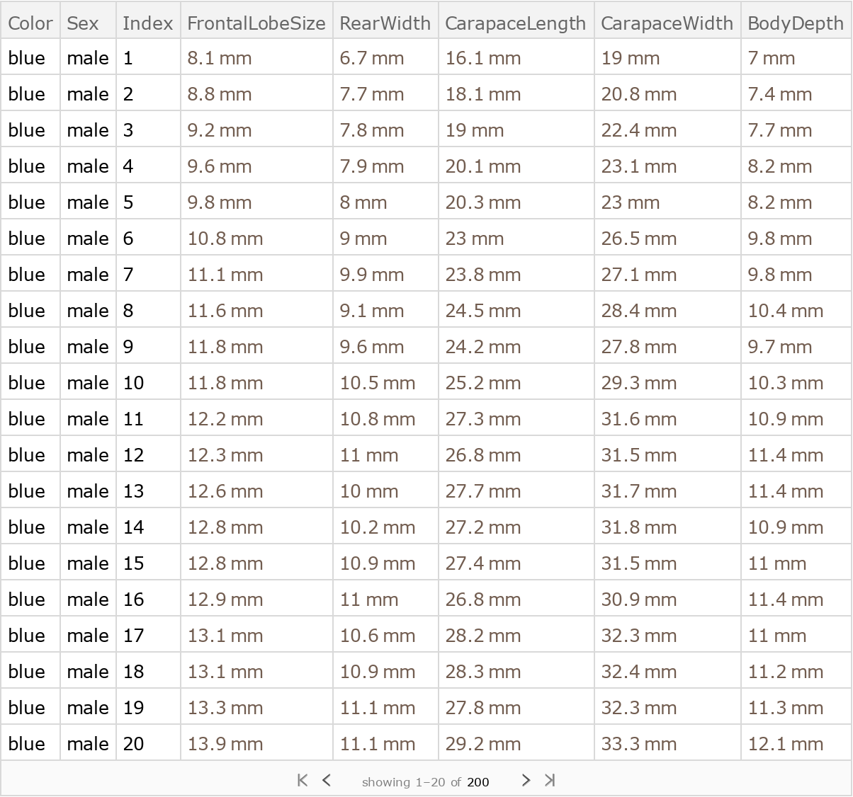This screenshot has height=797, width=853.
Task: Go to the previous page of rows
Action: point(327,780)
